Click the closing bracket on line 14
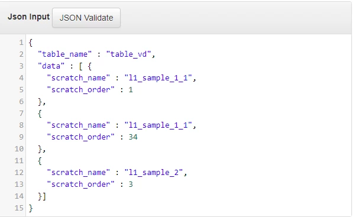The height and width of the screenshot is (217, 353). point(44,196)
